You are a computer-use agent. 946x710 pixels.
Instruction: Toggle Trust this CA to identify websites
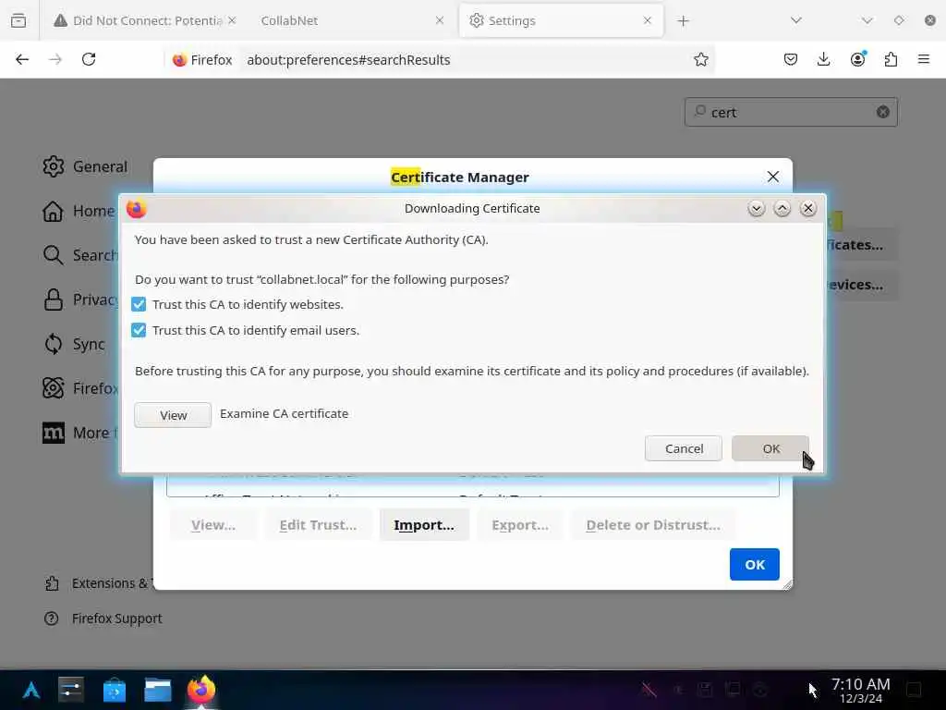click(139, 304)
